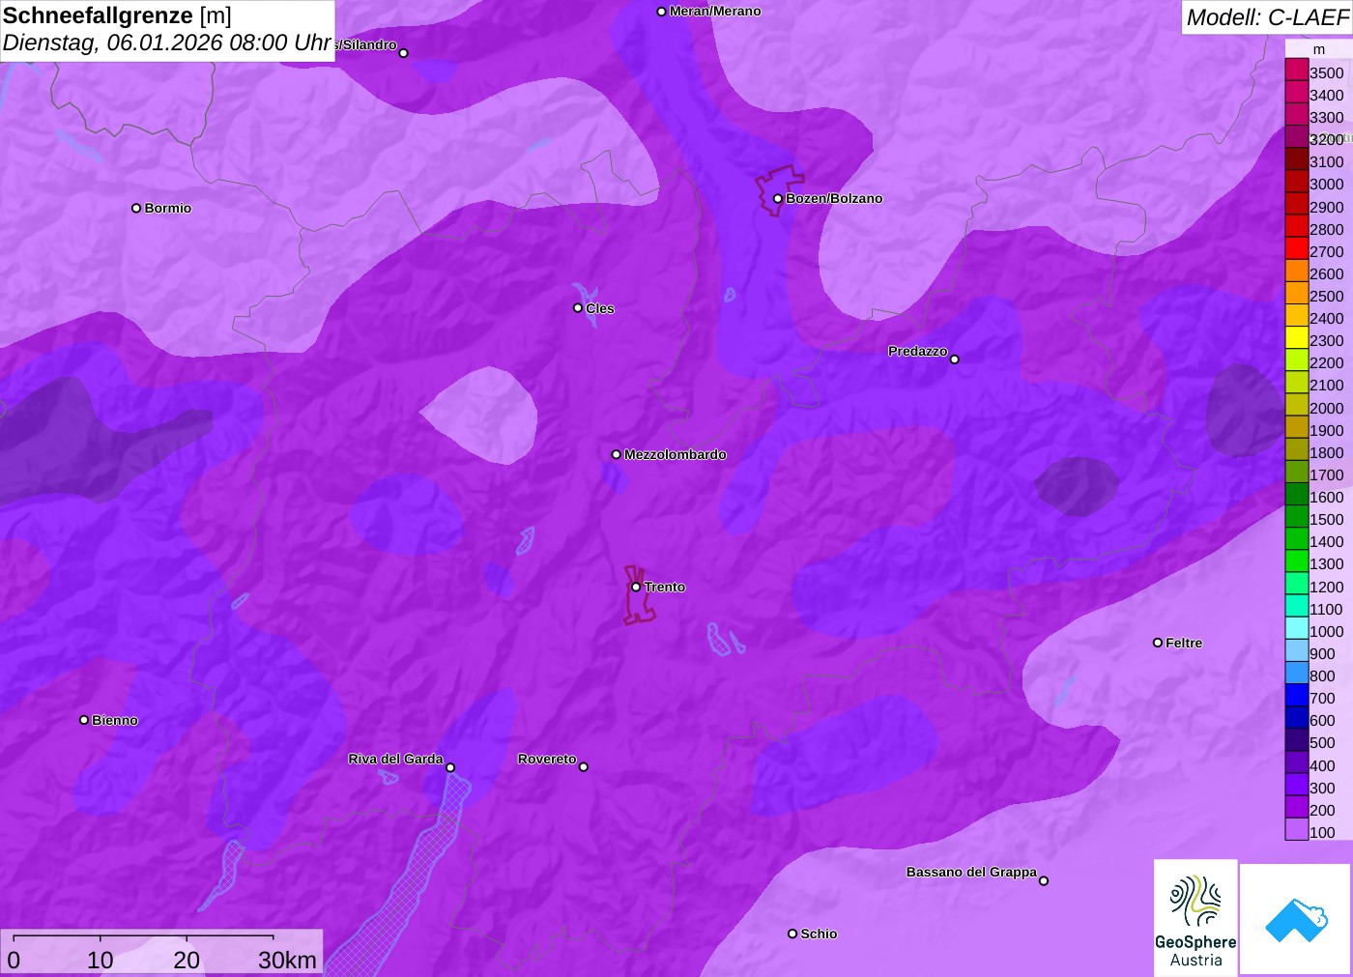This screenshot has height=977, width=1353.
Task: Click the "10" scale bar label
Action: click(101, 960)
